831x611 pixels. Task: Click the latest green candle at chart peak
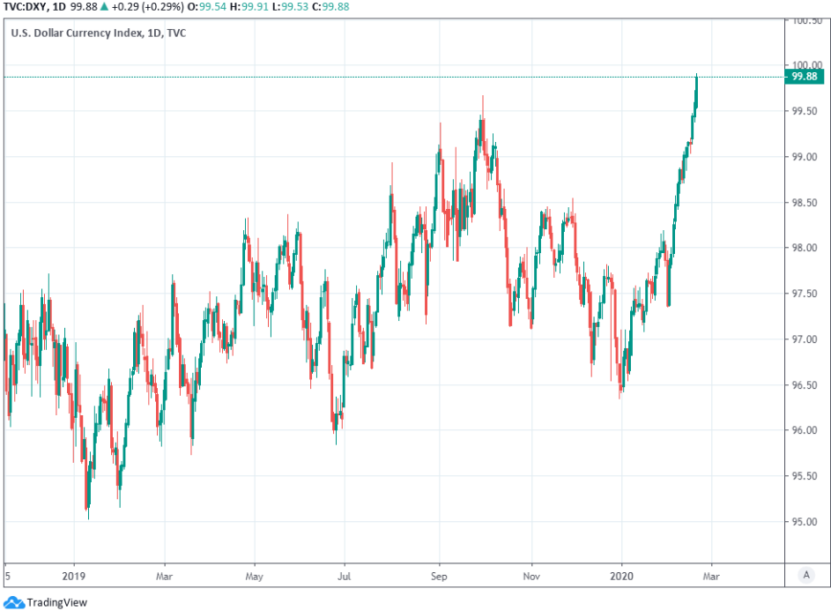pos(696,88)
